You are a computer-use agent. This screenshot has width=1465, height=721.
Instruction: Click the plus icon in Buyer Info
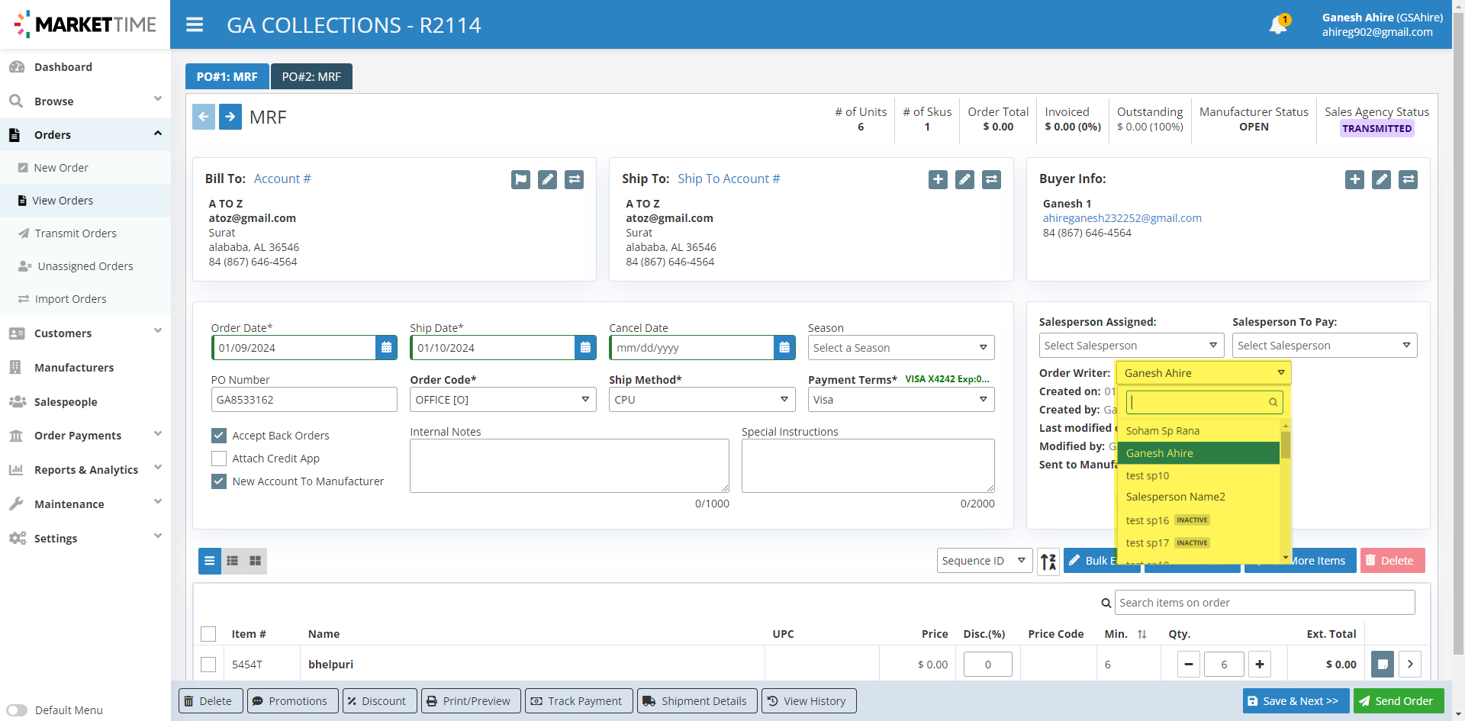(x=1354, y=179)
